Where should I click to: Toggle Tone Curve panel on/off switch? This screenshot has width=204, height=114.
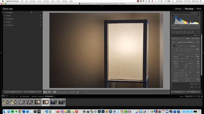pyautogui.click(x=171, y=84)
